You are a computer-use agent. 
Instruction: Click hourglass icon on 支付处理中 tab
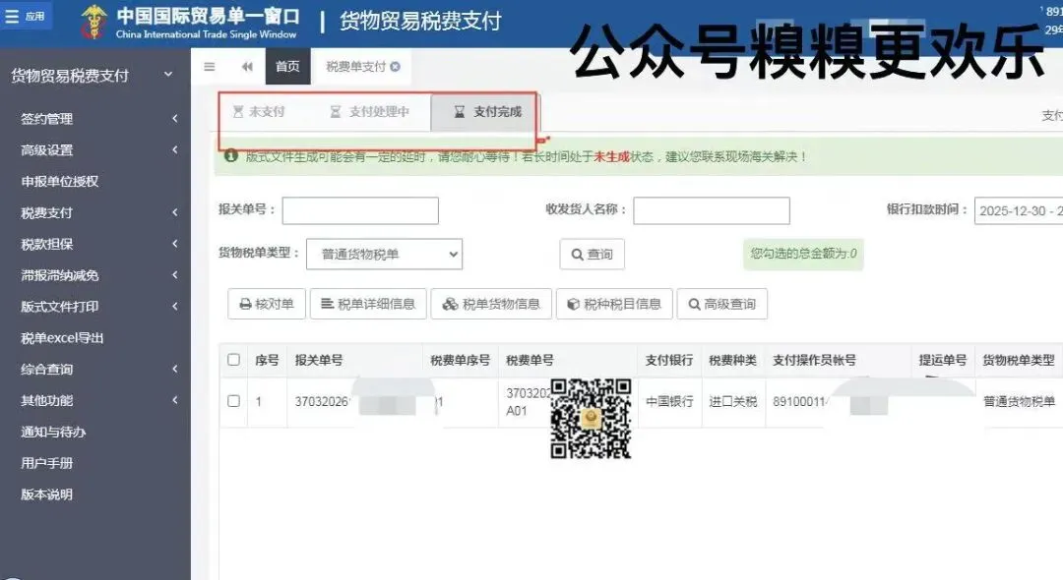click(336, 112)
